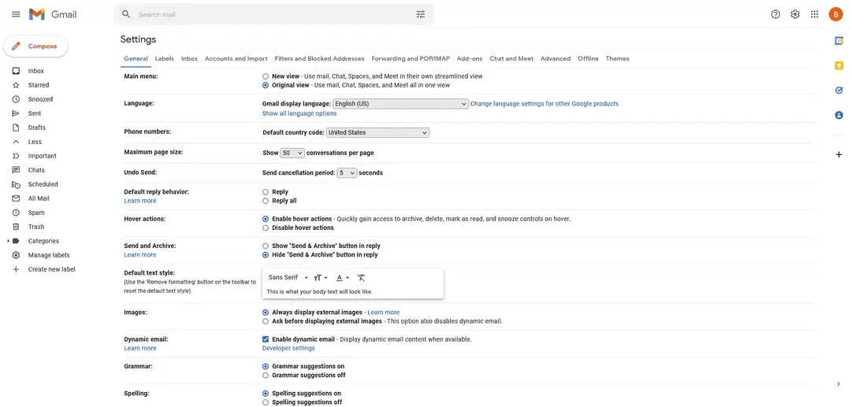The height and width of the screenshot is (407, 851).
Task: Toggle Enable dynamic email checkbox
Action: click(266, 339)
